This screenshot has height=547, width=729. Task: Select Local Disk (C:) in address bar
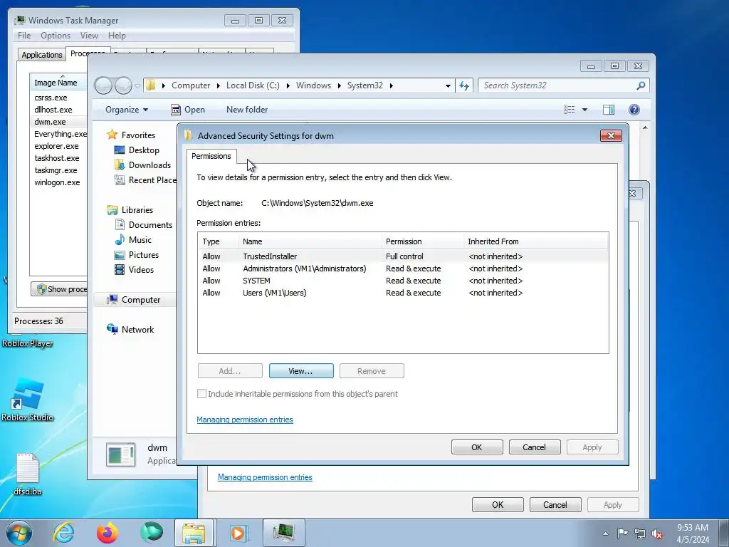coord(253,85)
